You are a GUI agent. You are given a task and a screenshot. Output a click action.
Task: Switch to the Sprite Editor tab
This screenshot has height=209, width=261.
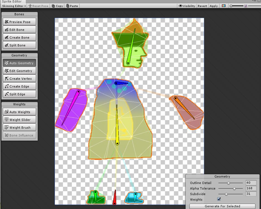(12, 1)
